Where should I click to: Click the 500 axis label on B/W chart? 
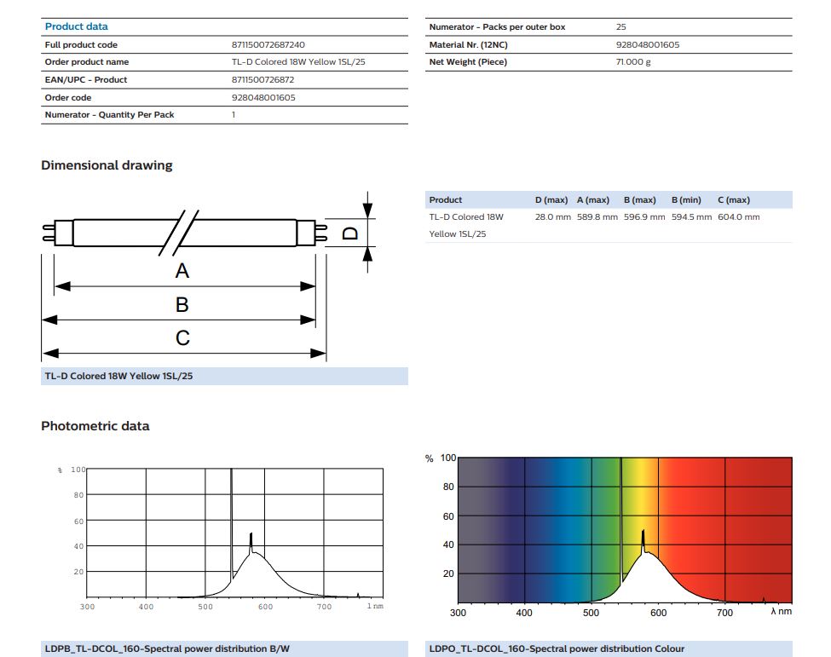[x=205, y=608]
